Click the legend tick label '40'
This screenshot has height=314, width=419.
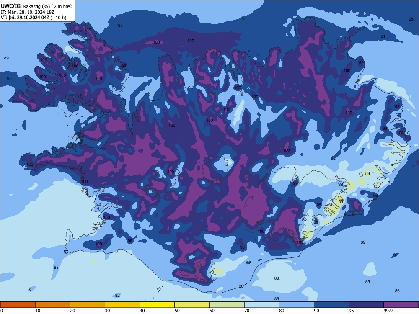pos(142,311)
